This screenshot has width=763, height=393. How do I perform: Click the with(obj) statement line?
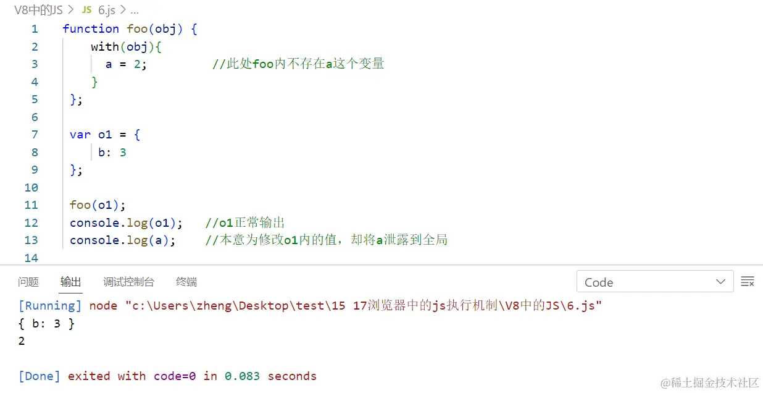pos(126,46)
